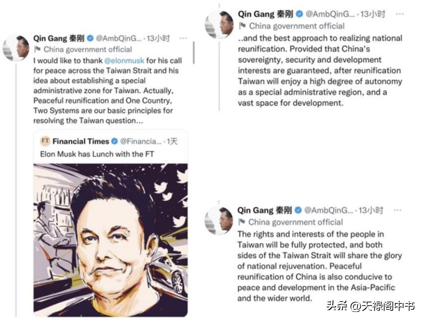Viewport: 424px width, 320px height.
Task: Open the three-dot menu on the rights and interests tweet
Action: [x=398, y=211]
